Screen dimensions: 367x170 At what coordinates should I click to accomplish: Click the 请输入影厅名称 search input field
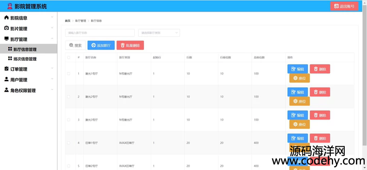100,33
